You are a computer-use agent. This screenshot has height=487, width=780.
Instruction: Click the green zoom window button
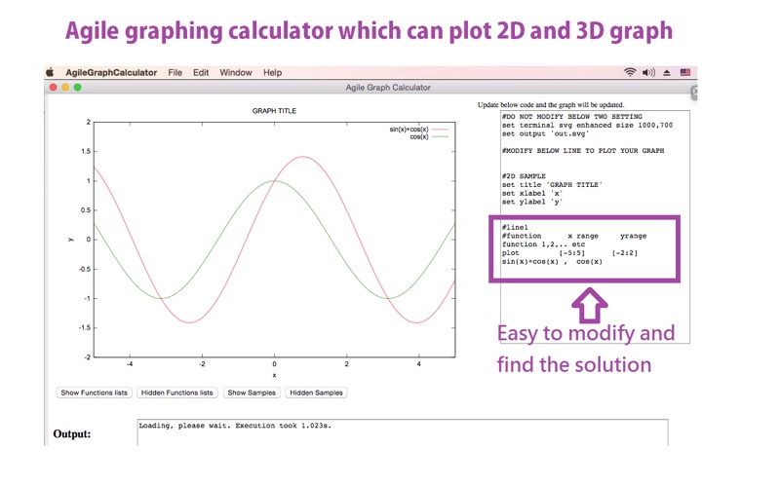pos(77,87)
